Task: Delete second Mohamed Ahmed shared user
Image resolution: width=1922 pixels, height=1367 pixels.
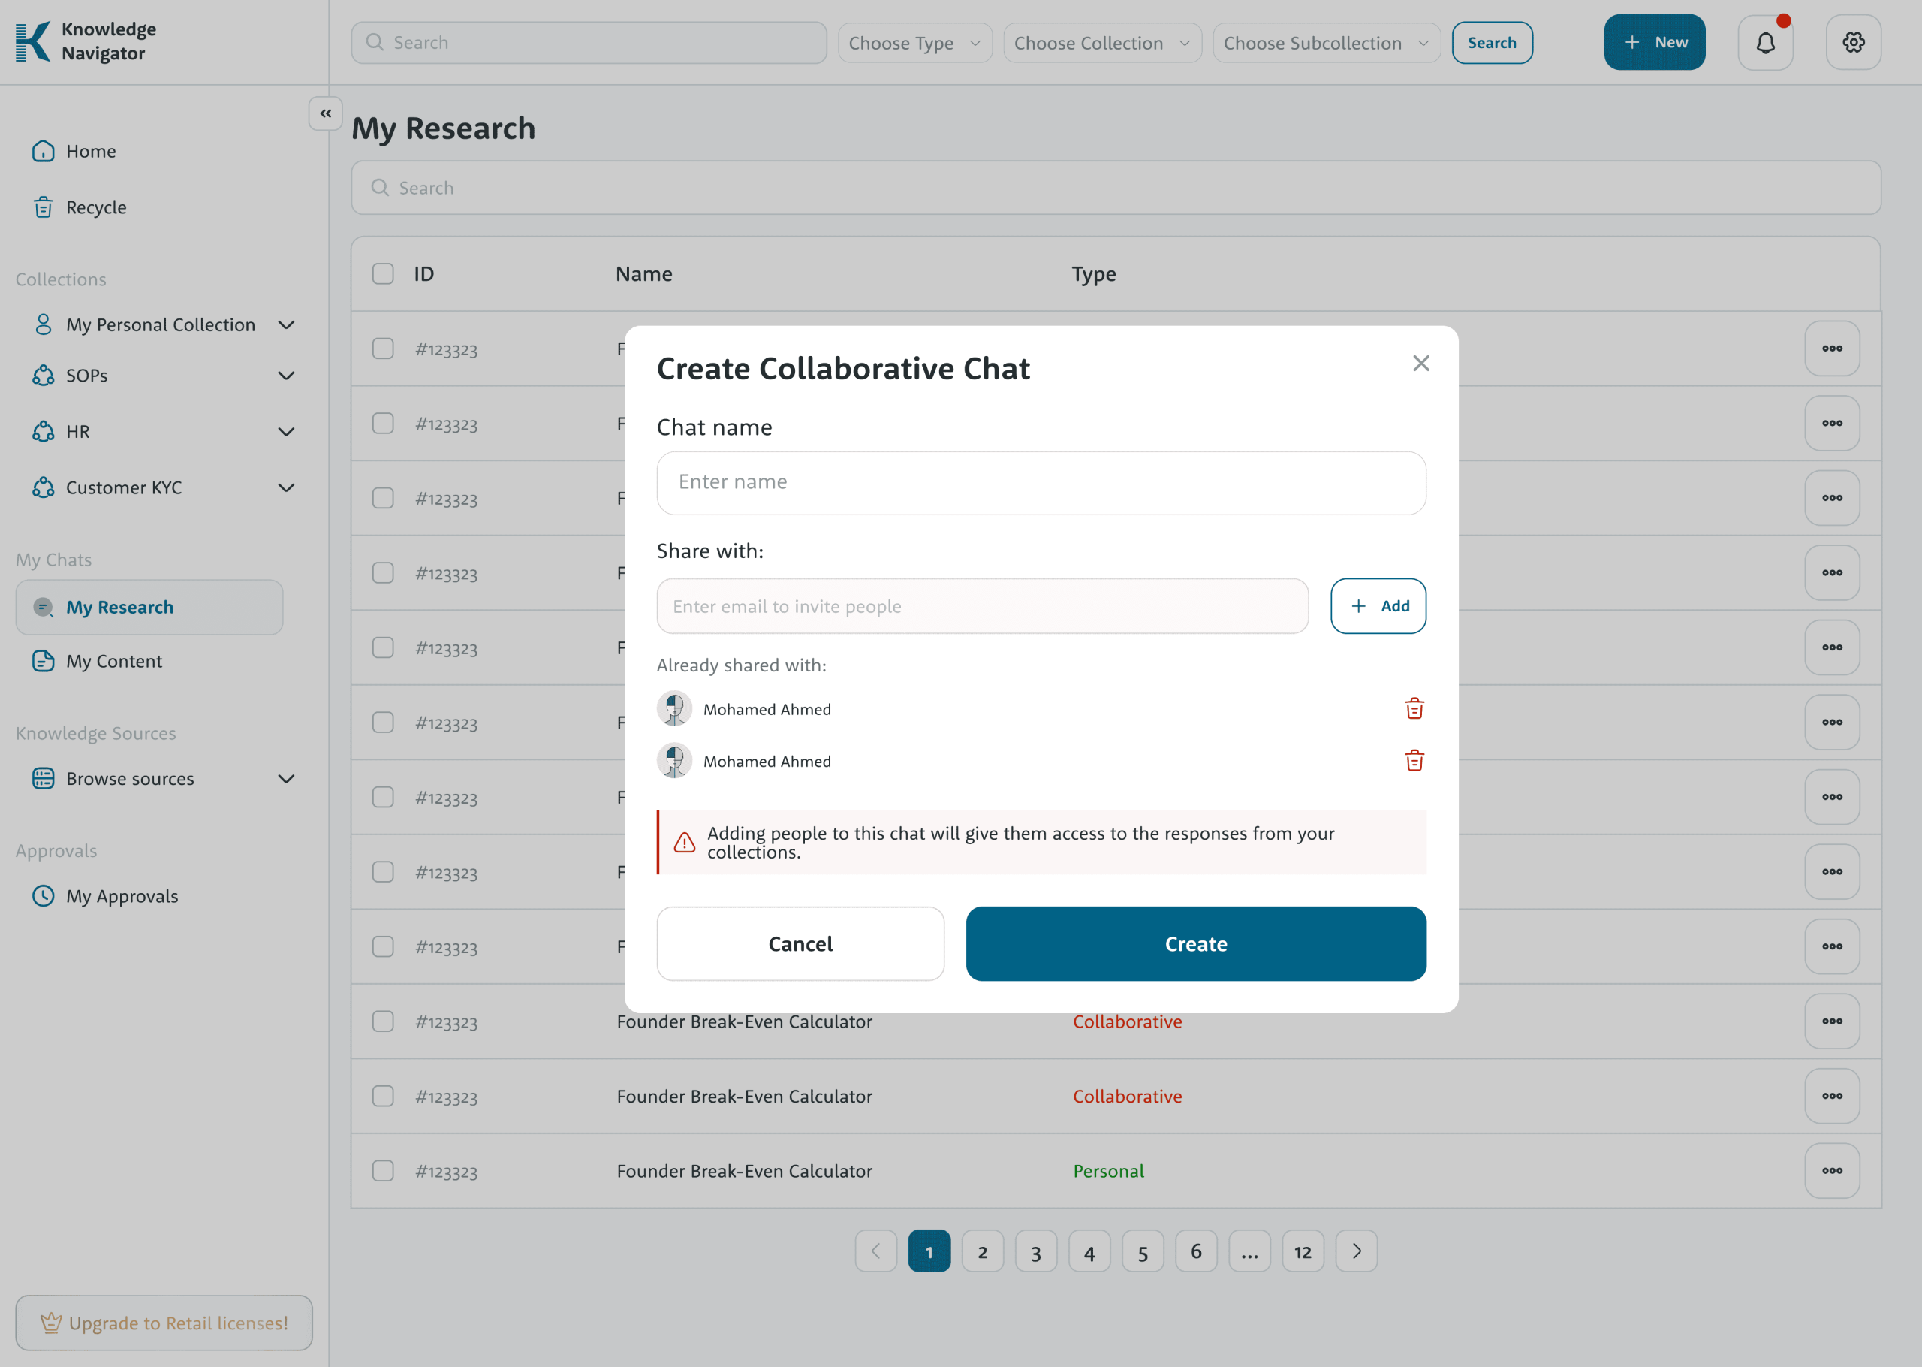Action: point(1414,761)
